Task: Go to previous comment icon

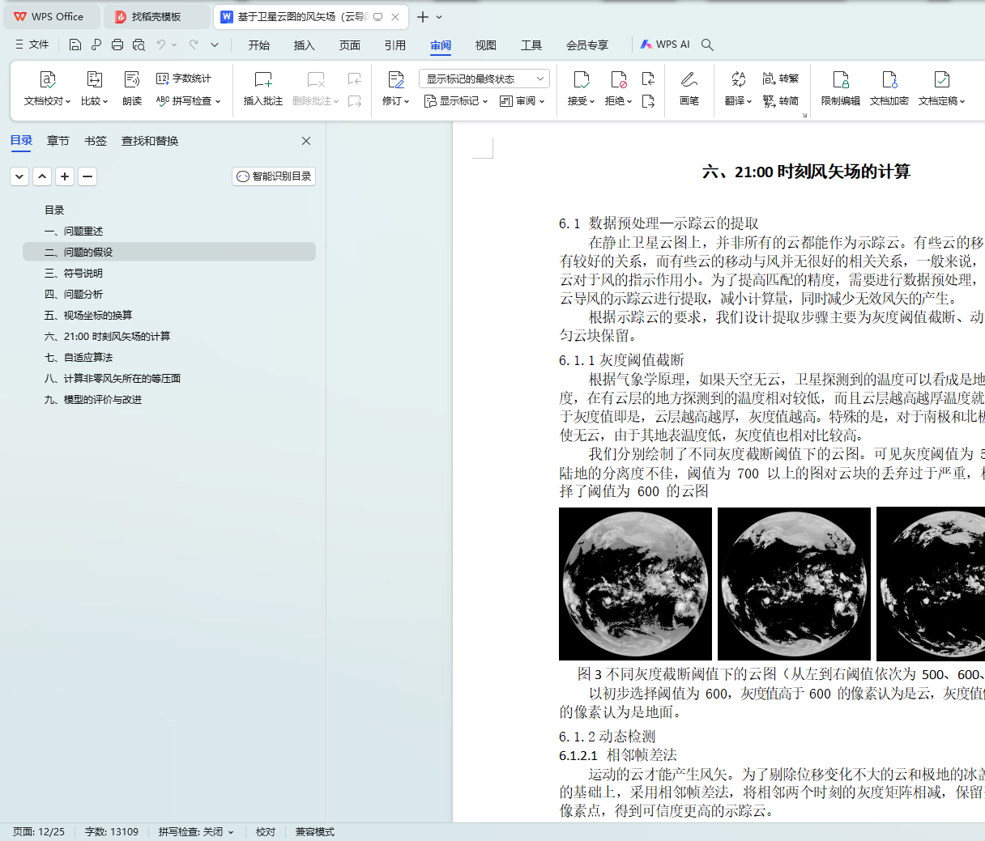Action: coord(355,79)
